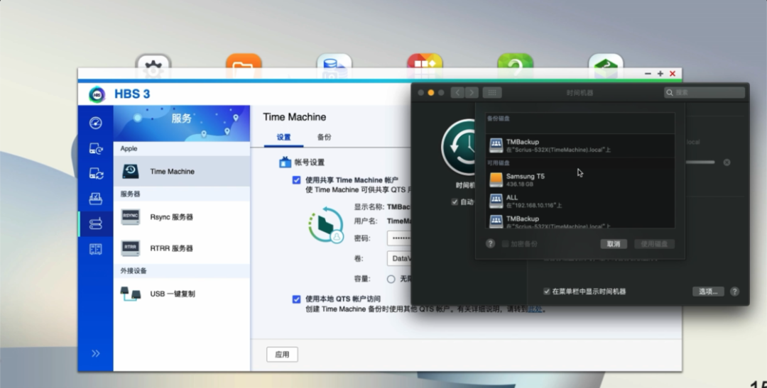The height and width of the screenshot is (388, 767).
Task: Open the orange File Station desktop icon
Action: pyautogui.click(x=244, y=66)
